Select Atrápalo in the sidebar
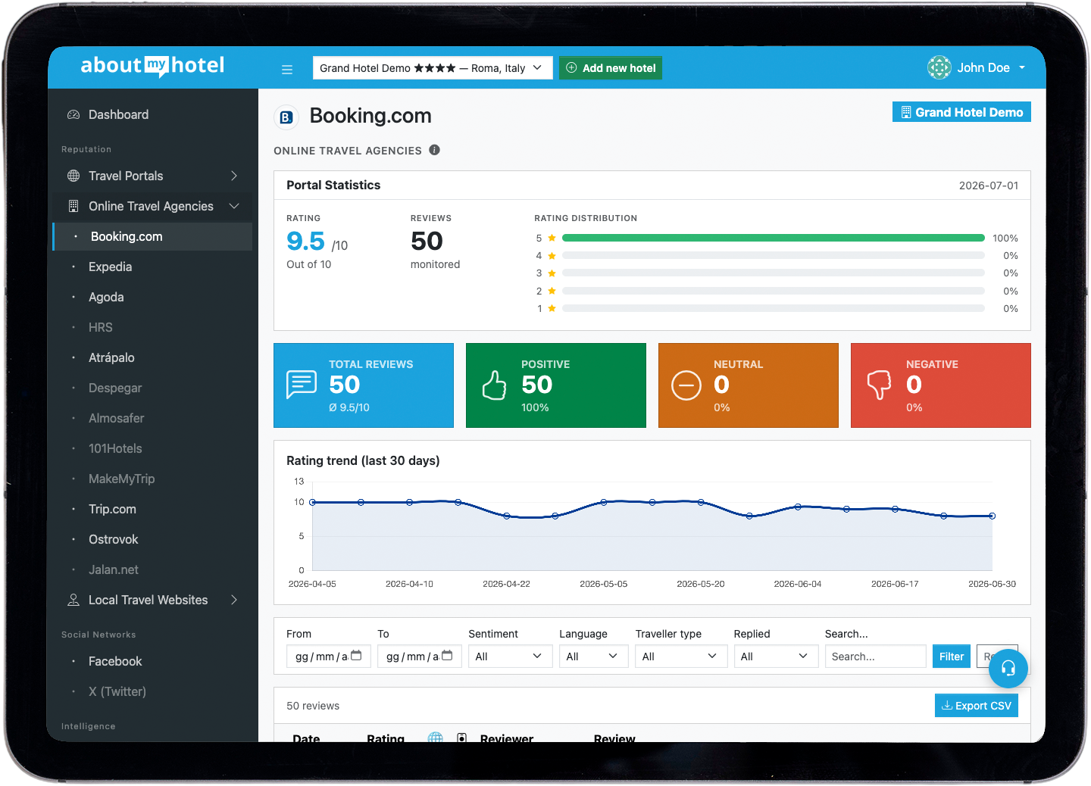This screenshot has height=786, width=1091. (152, 357)
